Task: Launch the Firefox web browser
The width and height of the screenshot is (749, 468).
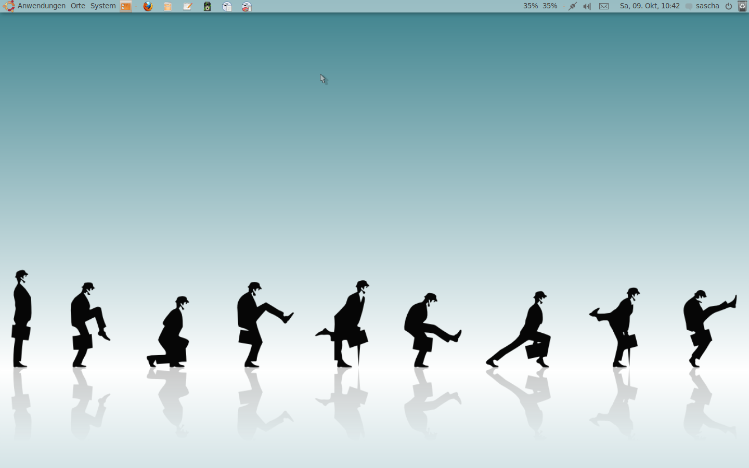Action: [x=148, y=6]
